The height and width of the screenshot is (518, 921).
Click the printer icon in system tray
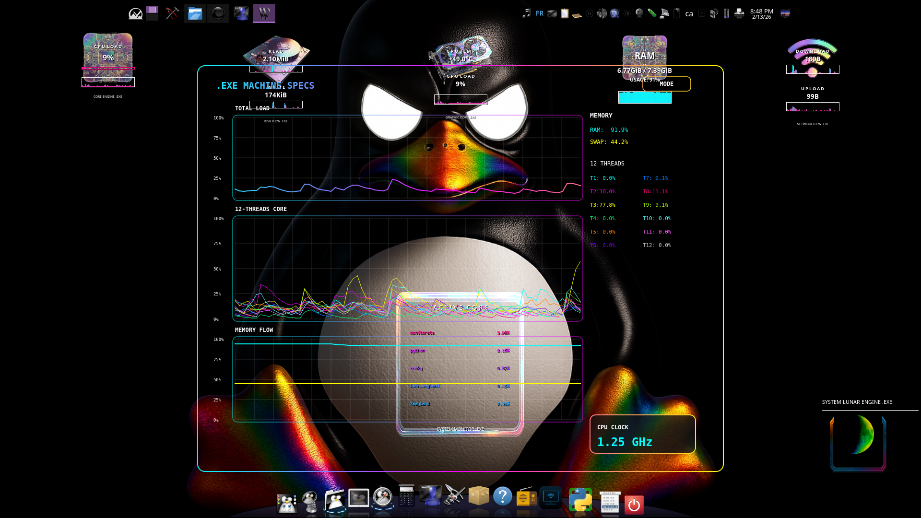[739, 13]
